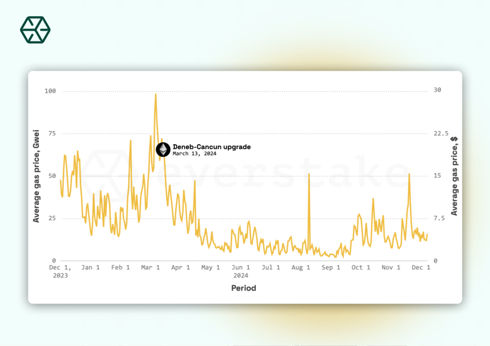The width and height of the screenshot is (490, 346).
Task: Click the 'Jan 1' x-axis label
Action: click(x=90, y=267)
